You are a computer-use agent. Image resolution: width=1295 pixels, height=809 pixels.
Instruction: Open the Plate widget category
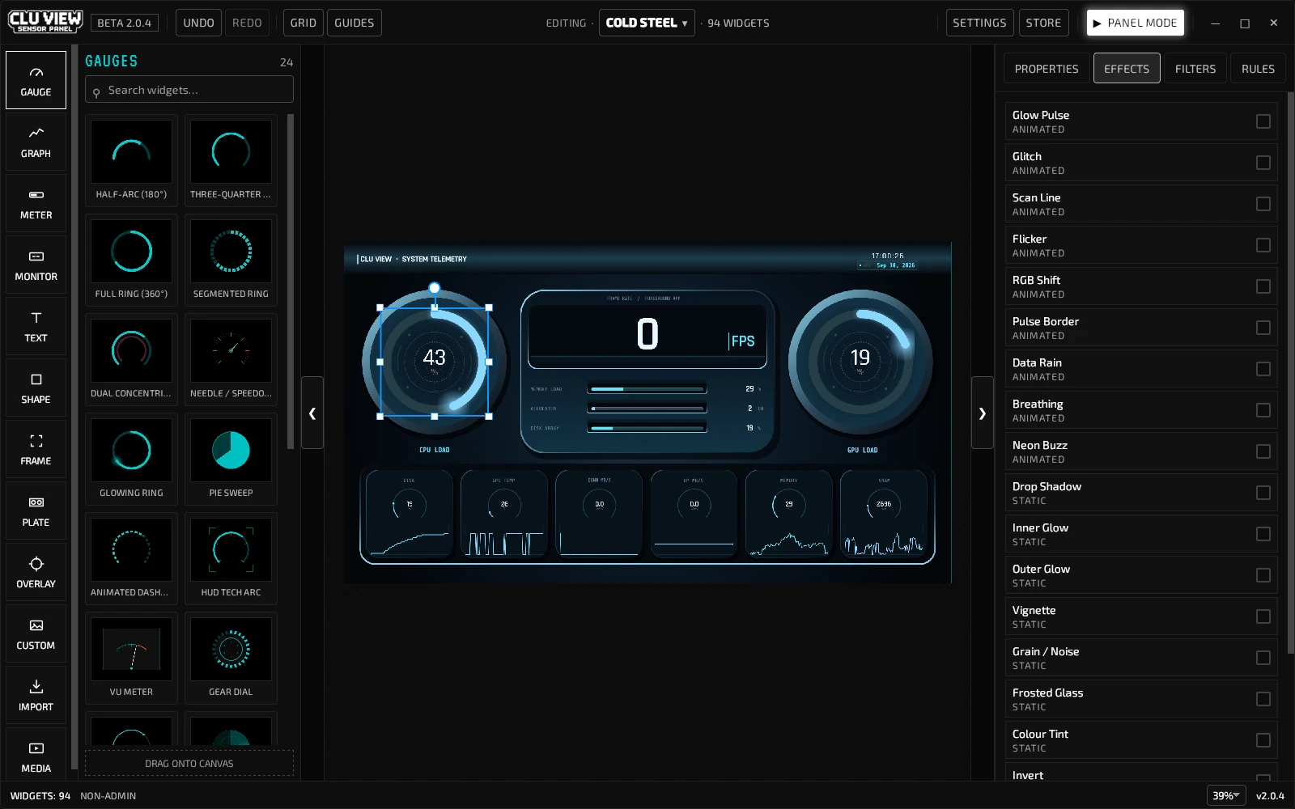36,510
